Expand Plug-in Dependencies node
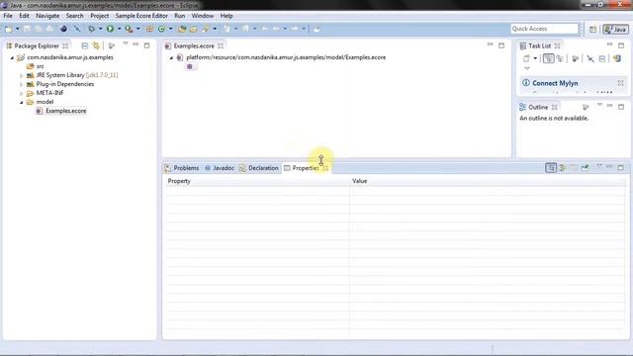This screenshot has width=633, height=356. [22, 84]
